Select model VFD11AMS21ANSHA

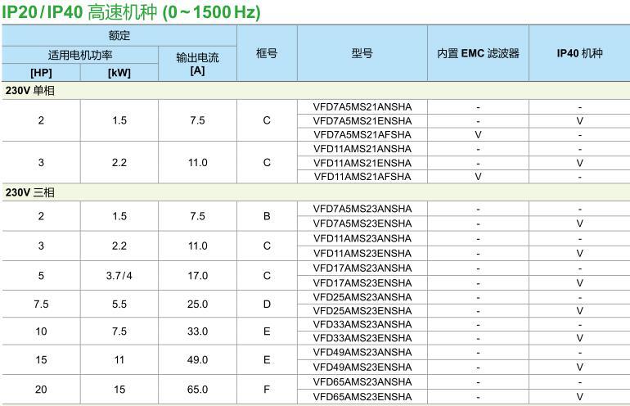click(362, 149)
